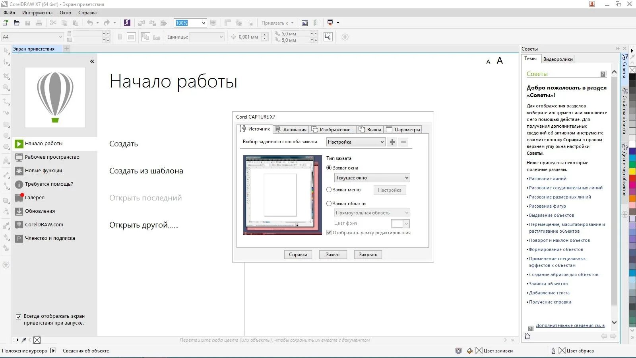The width and height of the screenshot is (636, 358).
Task: Select the Захват окна radio button
Action: (329, 168)
